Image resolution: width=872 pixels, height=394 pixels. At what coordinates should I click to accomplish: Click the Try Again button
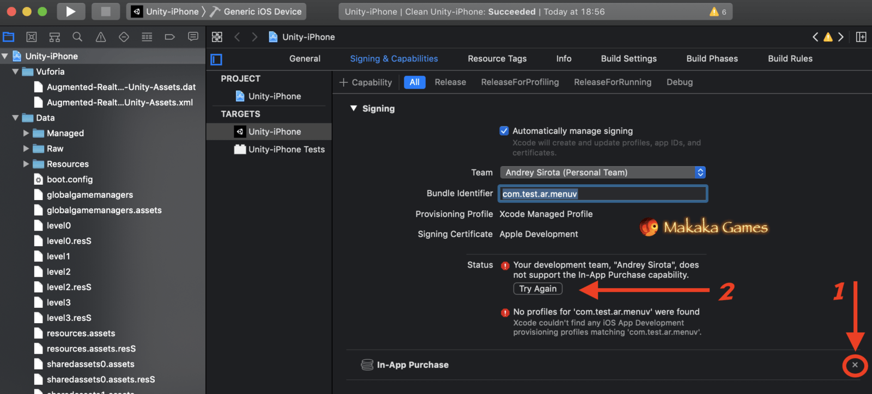[538, 289]
